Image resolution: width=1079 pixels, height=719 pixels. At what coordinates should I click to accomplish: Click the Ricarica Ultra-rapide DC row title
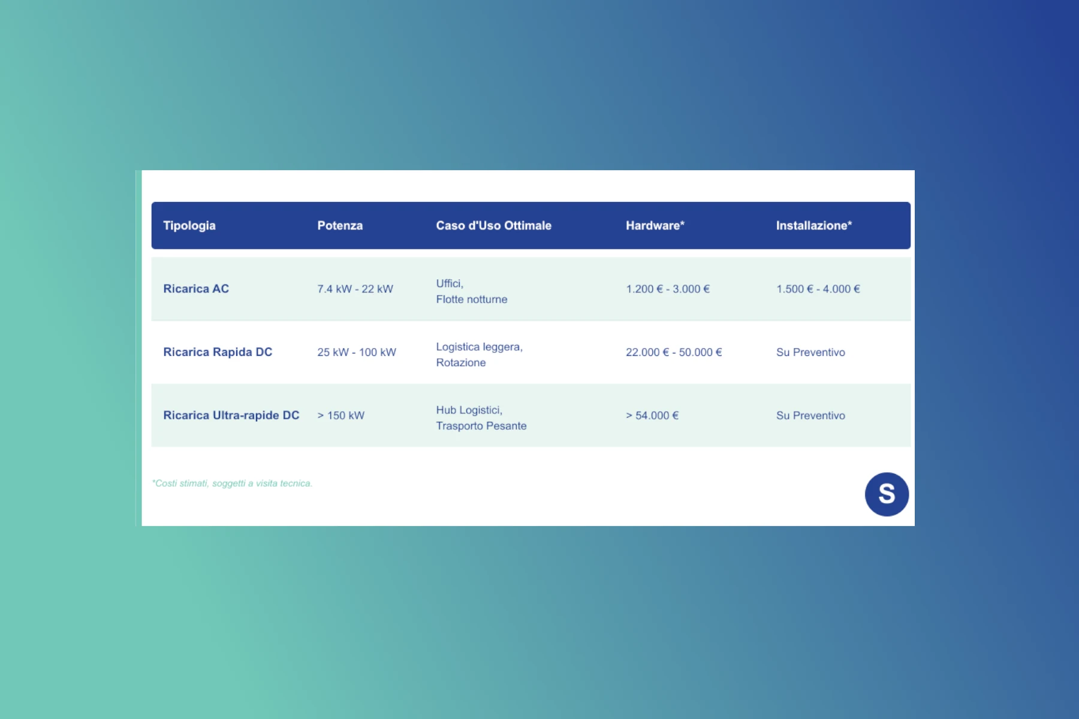point(231,415)
